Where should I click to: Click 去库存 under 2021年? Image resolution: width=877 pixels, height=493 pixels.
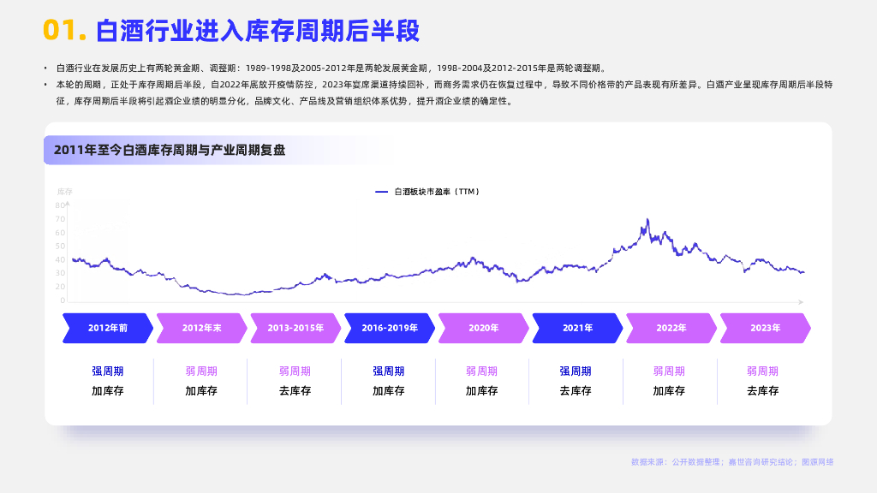pyautogui.click(x=576, y=390)
